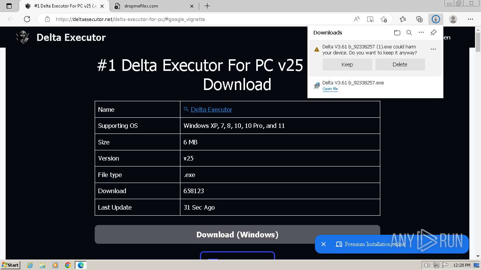Select the Supporting OS cell
The width and height of the screenshot is (481, 270).
point(138,126)
